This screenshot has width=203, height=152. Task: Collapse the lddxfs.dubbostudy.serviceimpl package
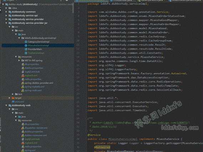[19, 38]
